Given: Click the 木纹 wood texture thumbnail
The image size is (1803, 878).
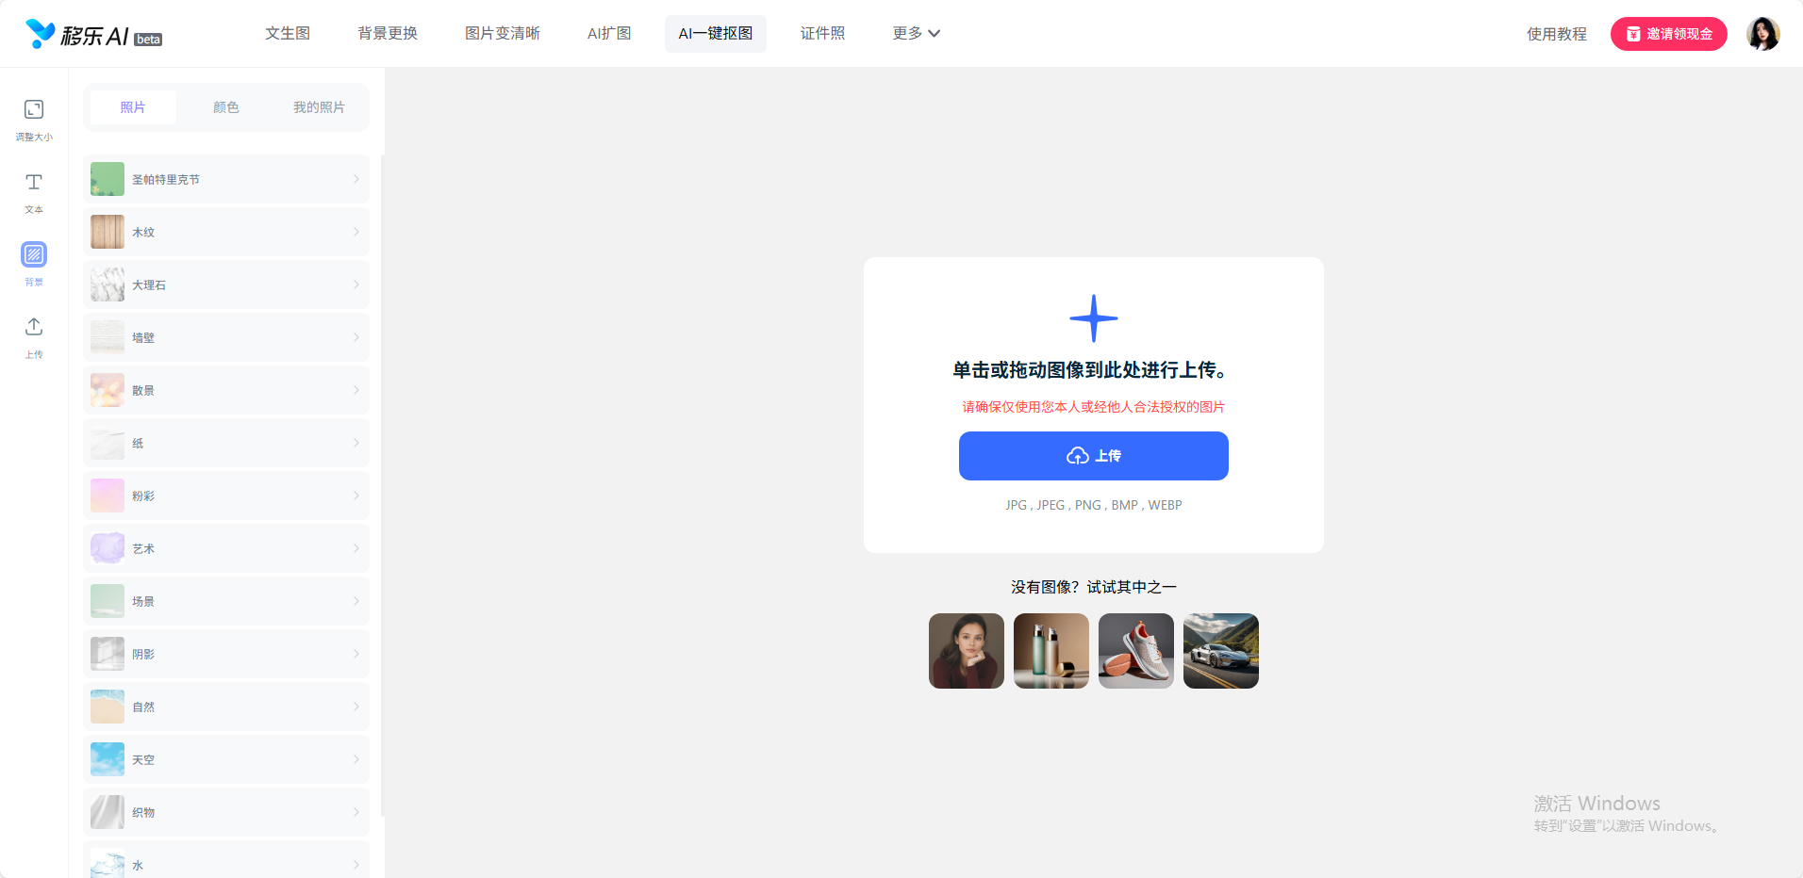Looking at the screenshot, I should point(108,232).
